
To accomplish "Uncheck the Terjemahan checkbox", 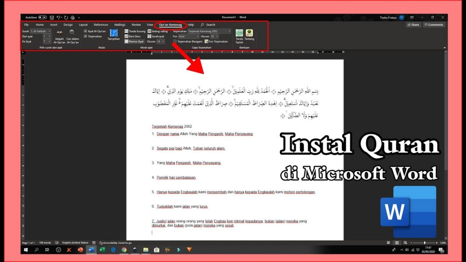I will click(x=85, y=36).
